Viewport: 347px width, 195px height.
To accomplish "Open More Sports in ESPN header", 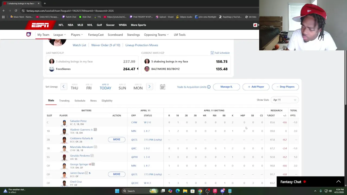I will pyautogui.click(x=138, y=25).
